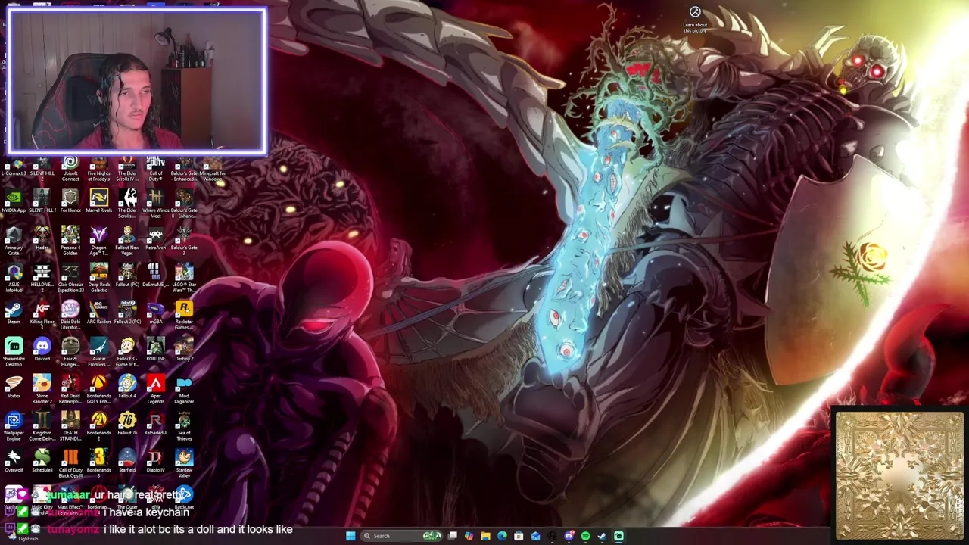Switch to Streamlabs on the taskbar

click(618, 536)
